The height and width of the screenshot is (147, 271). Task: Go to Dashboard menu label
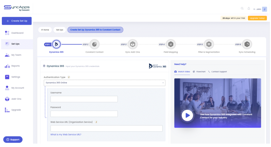(17, 33)
